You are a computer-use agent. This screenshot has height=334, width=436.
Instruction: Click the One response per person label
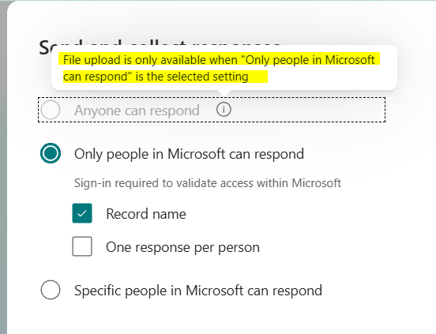point(182,247)
